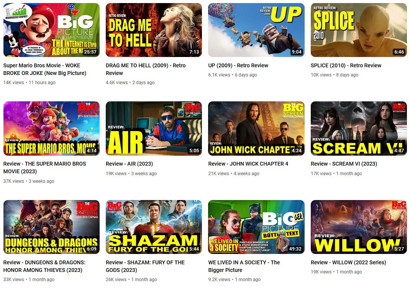This screenshot has width=410, height=288.
Task: Click 'Review - WILLOW (2022 Series)' title
Action: point(348,262)
